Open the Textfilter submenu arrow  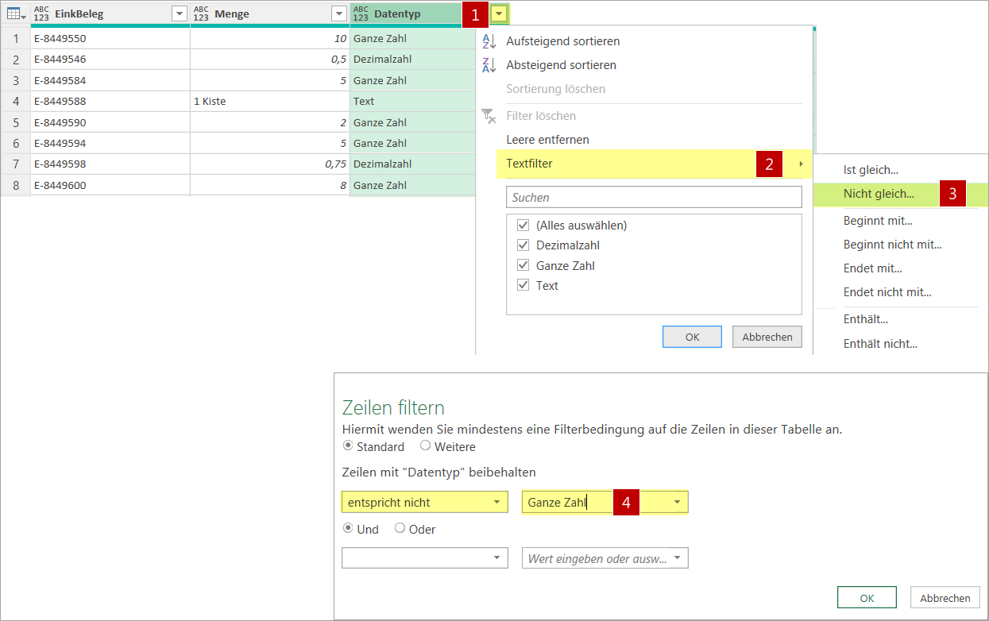[801, 164]
